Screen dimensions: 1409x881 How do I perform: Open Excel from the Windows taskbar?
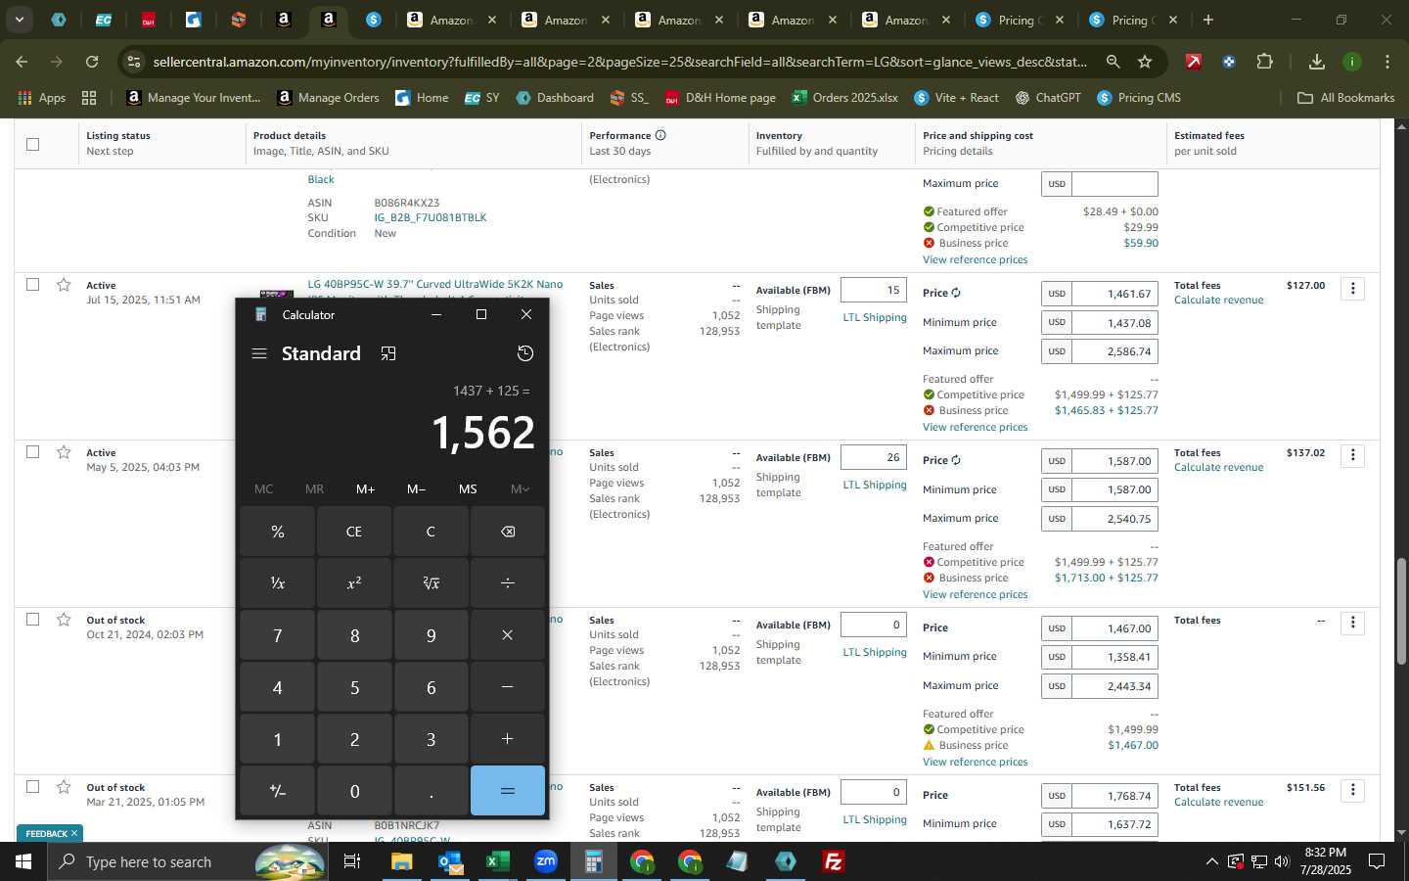(497, 862)
